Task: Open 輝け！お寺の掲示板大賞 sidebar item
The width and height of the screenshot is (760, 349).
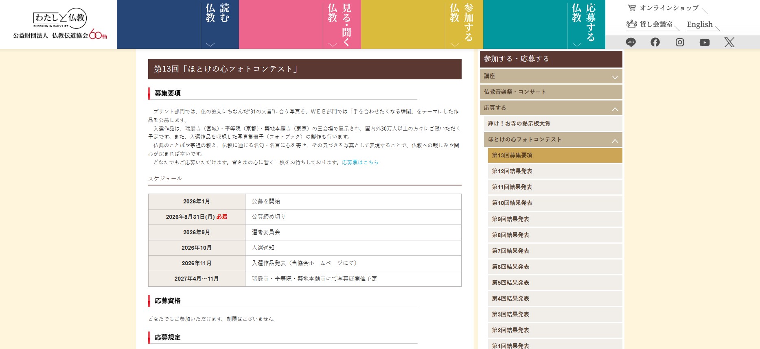Action: point(519,124)
